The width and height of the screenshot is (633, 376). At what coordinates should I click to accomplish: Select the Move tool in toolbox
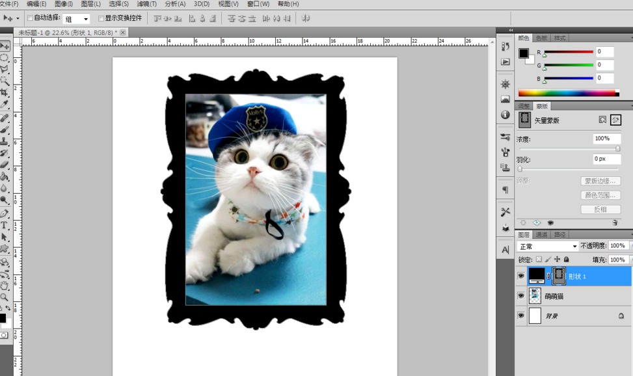[5, 46]
